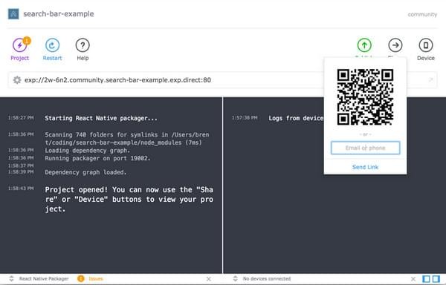Click the QR code image
This screenshot has width=446, height=285.
point(365,96)
